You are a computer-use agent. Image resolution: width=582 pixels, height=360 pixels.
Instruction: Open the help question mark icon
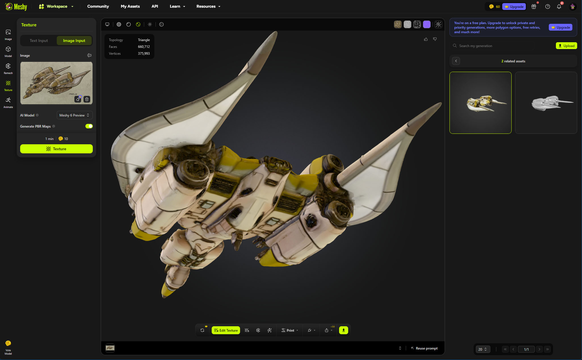tap(548, 7)
